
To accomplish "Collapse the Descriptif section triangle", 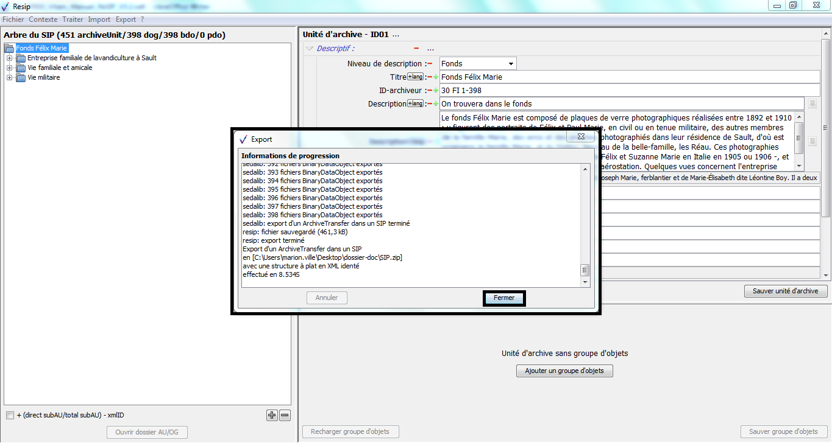I will 310,49.
